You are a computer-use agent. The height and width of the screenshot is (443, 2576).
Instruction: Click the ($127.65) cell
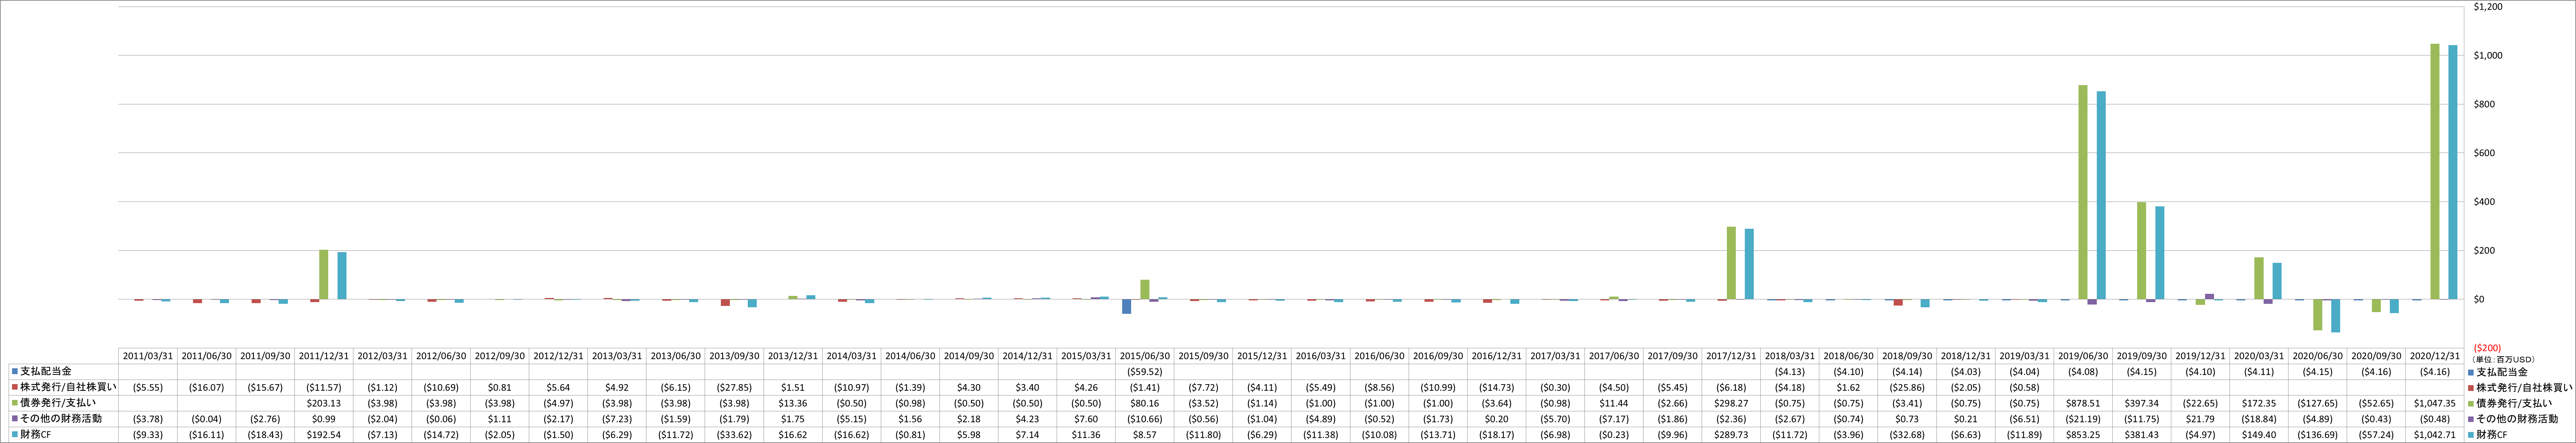click(x=2318, y=403)
